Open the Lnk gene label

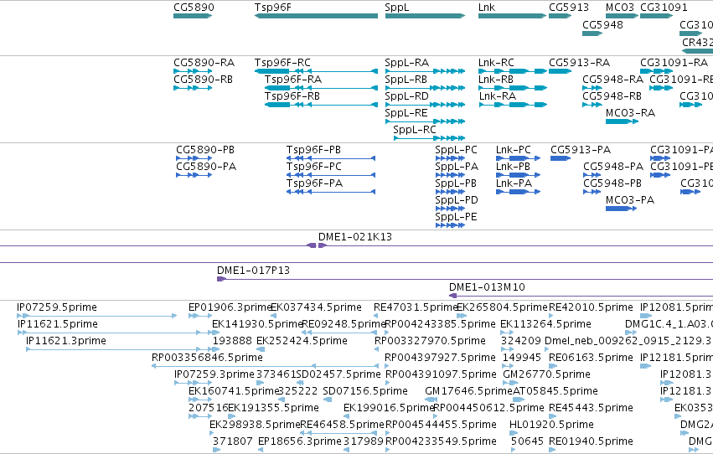pyautogui.click(x=487, y=8)
